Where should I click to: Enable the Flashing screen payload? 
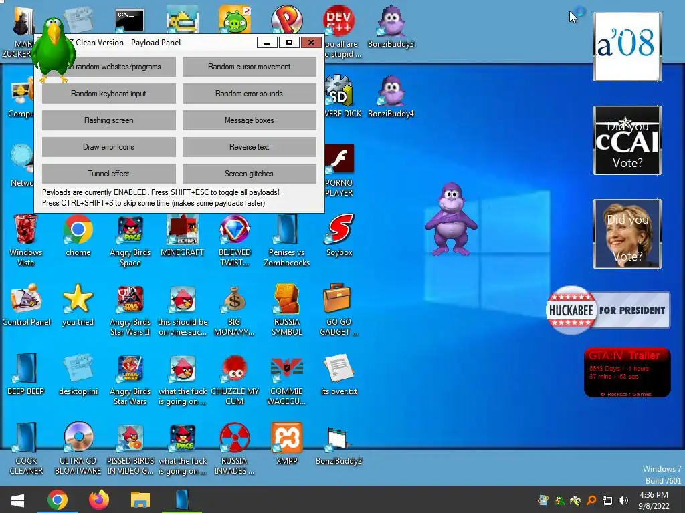click(109, 120)
